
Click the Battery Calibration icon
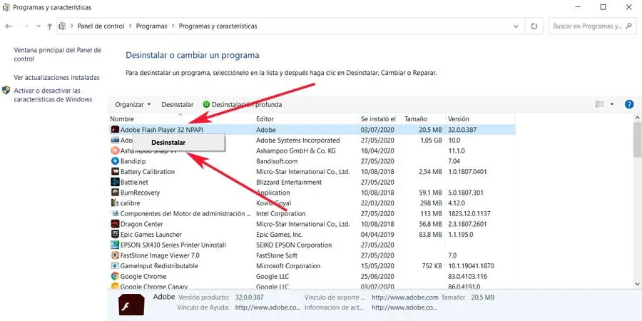pos(115,171)
